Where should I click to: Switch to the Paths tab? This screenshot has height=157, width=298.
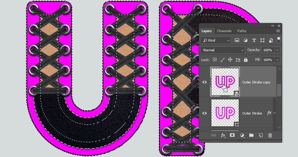pyautogui.click(x=242, y=31)
